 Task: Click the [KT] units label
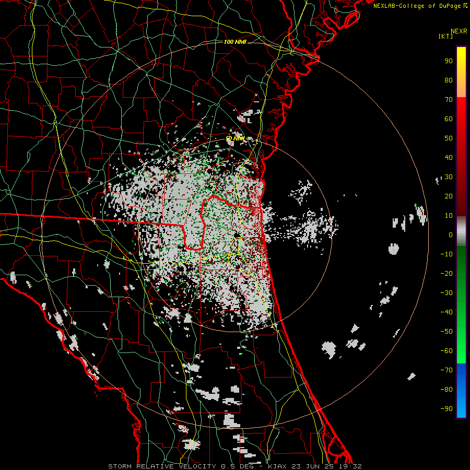445,36
